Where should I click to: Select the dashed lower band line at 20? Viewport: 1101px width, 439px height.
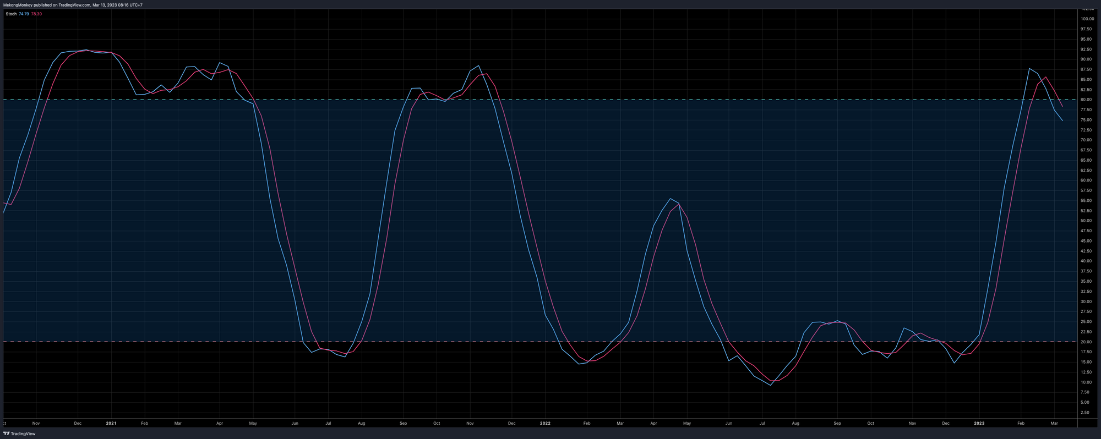(539, 342)
